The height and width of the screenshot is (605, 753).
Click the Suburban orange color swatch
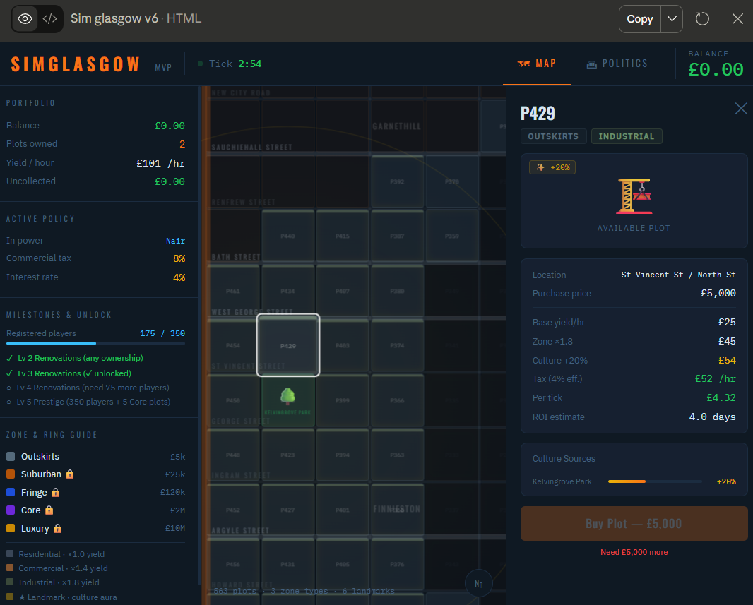11,474
